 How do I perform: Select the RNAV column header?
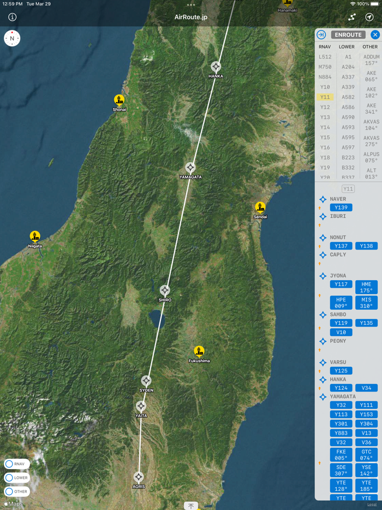[x=325, y=47]
